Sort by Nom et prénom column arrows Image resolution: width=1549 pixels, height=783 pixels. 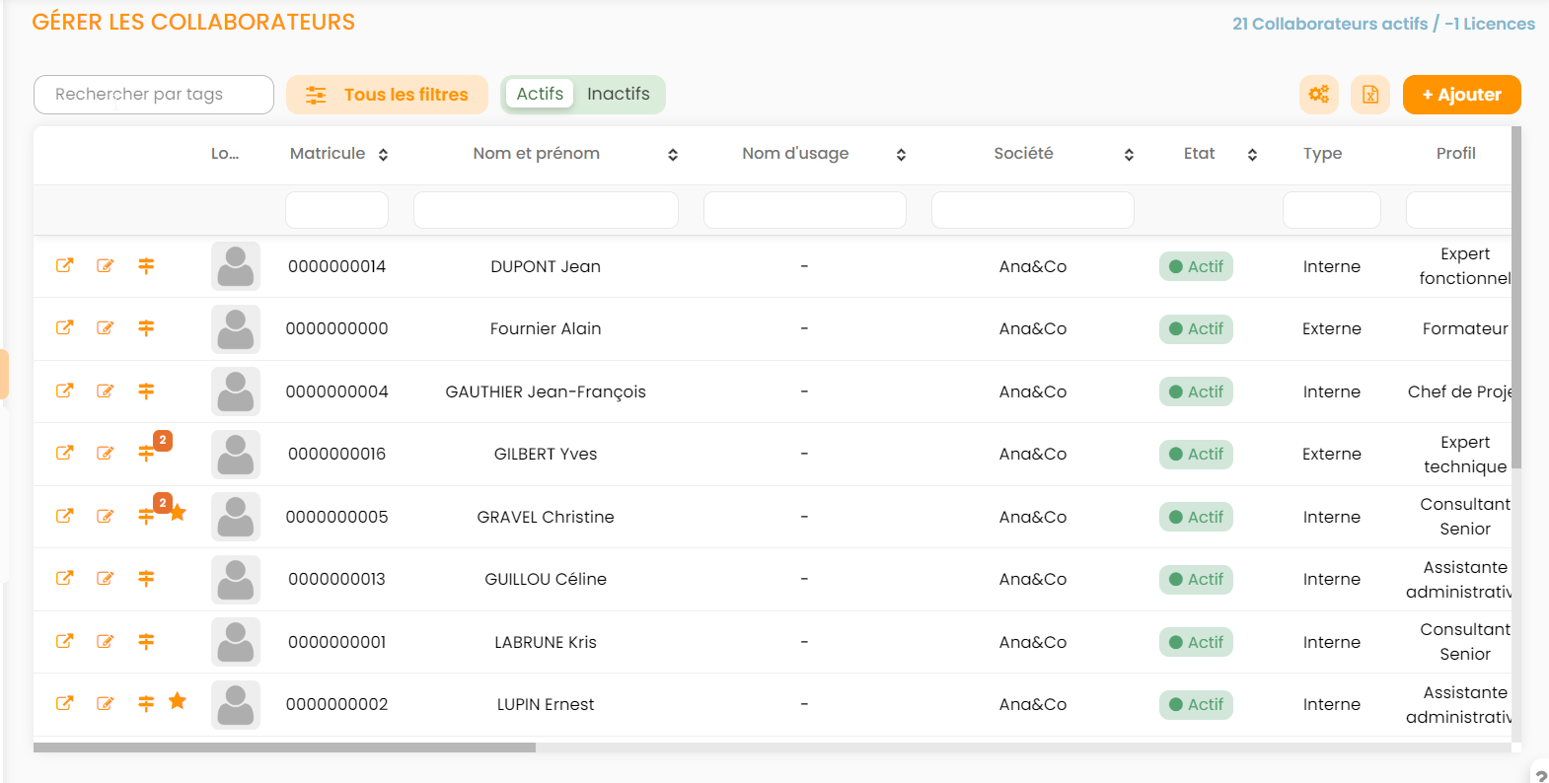pyautogui.click(x=673, y=155)
